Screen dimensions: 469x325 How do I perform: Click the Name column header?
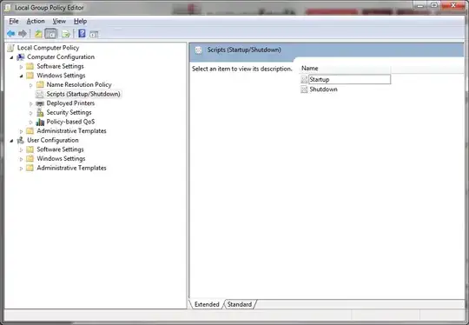[x=345, y=69]
